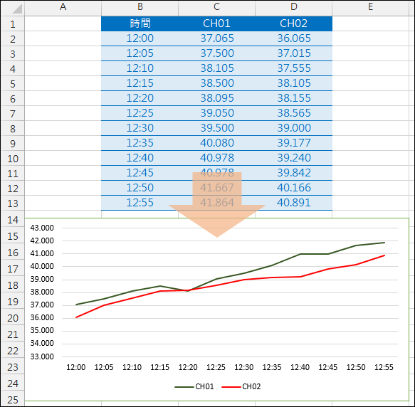Click cell with value 40.166
415x407 pixels.
point(294,188)
